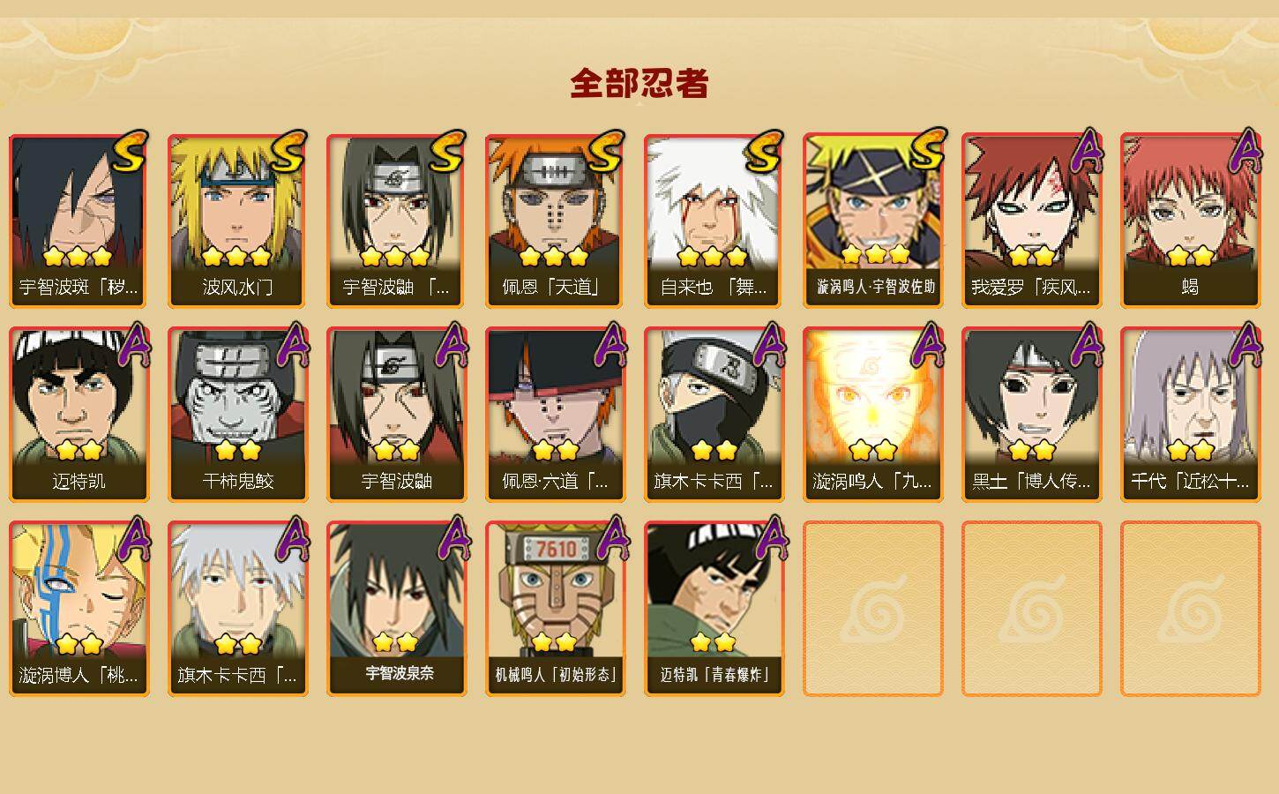The width and height of the screenshot is (1279, 794).
Task: Pick the 迈特凯「青春爆炸」card
Action: (x=714, y=609)
